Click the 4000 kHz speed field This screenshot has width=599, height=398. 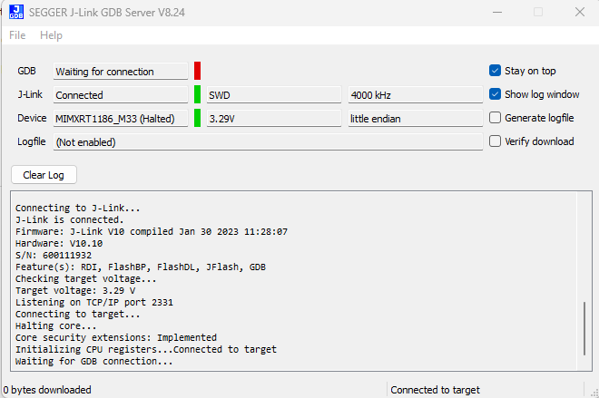(x=415, y=95)
